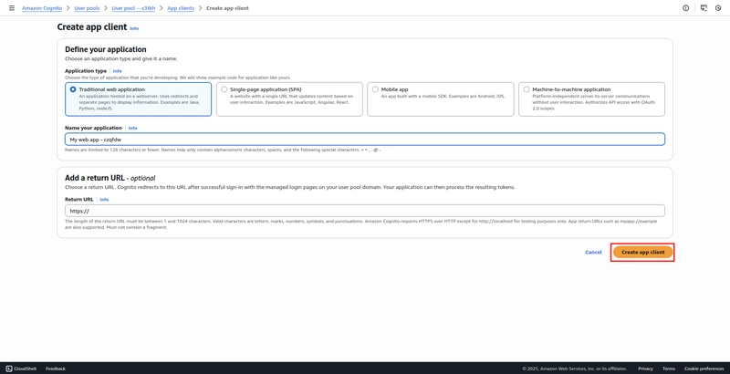Launch CloudShell from the footer
This screenshot has height=374, width=730.
(21, 369)
